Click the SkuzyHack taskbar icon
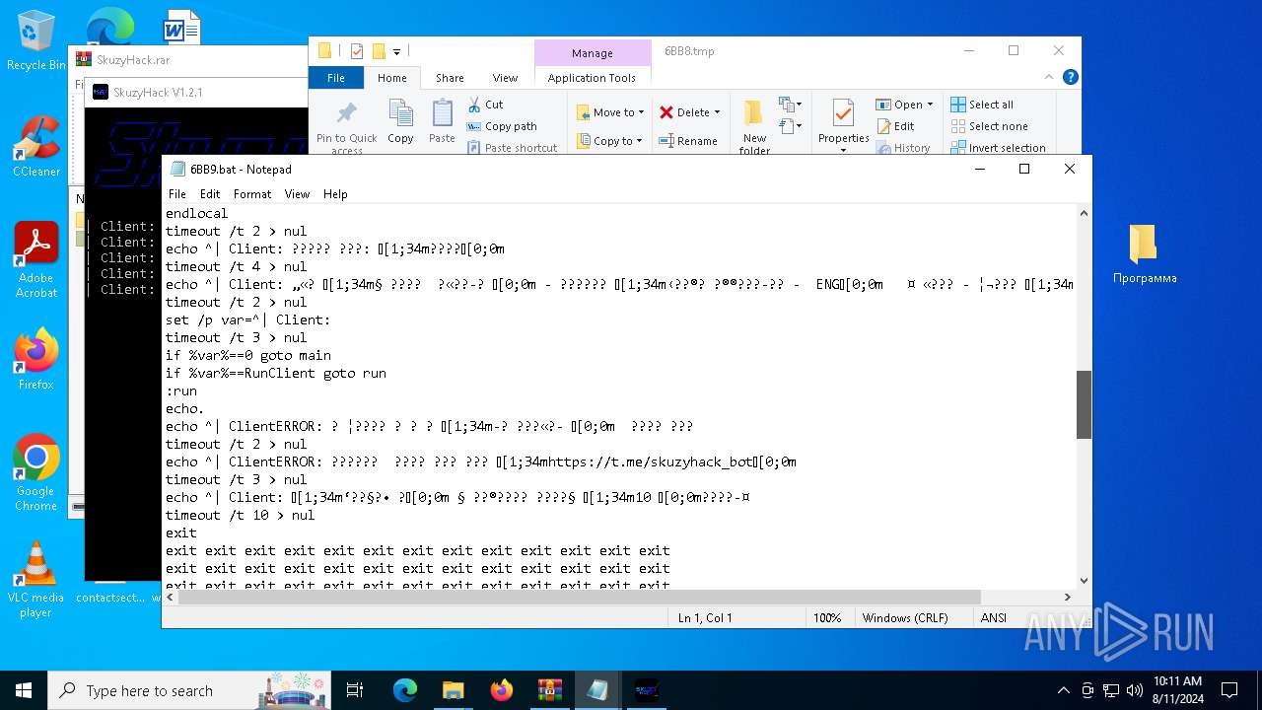This screenshot has height=710, width=1262. coord(646,690)
